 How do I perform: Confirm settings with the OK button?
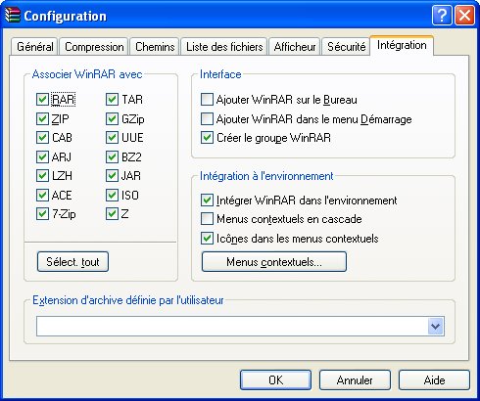point(275,379)
